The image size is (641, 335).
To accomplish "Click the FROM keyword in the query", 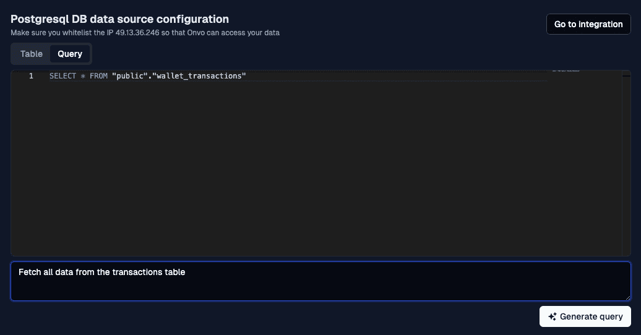I will (x=98, y=76).
